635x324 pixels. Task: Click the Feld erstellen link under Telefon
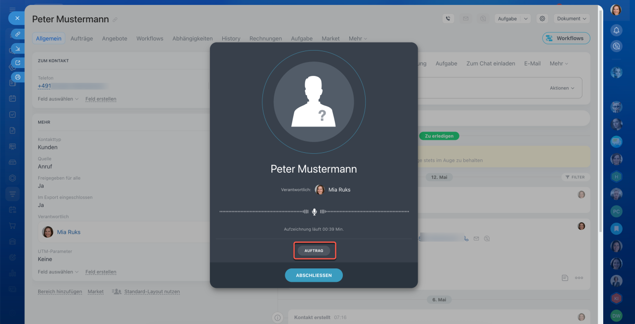[x=101, y=99]
